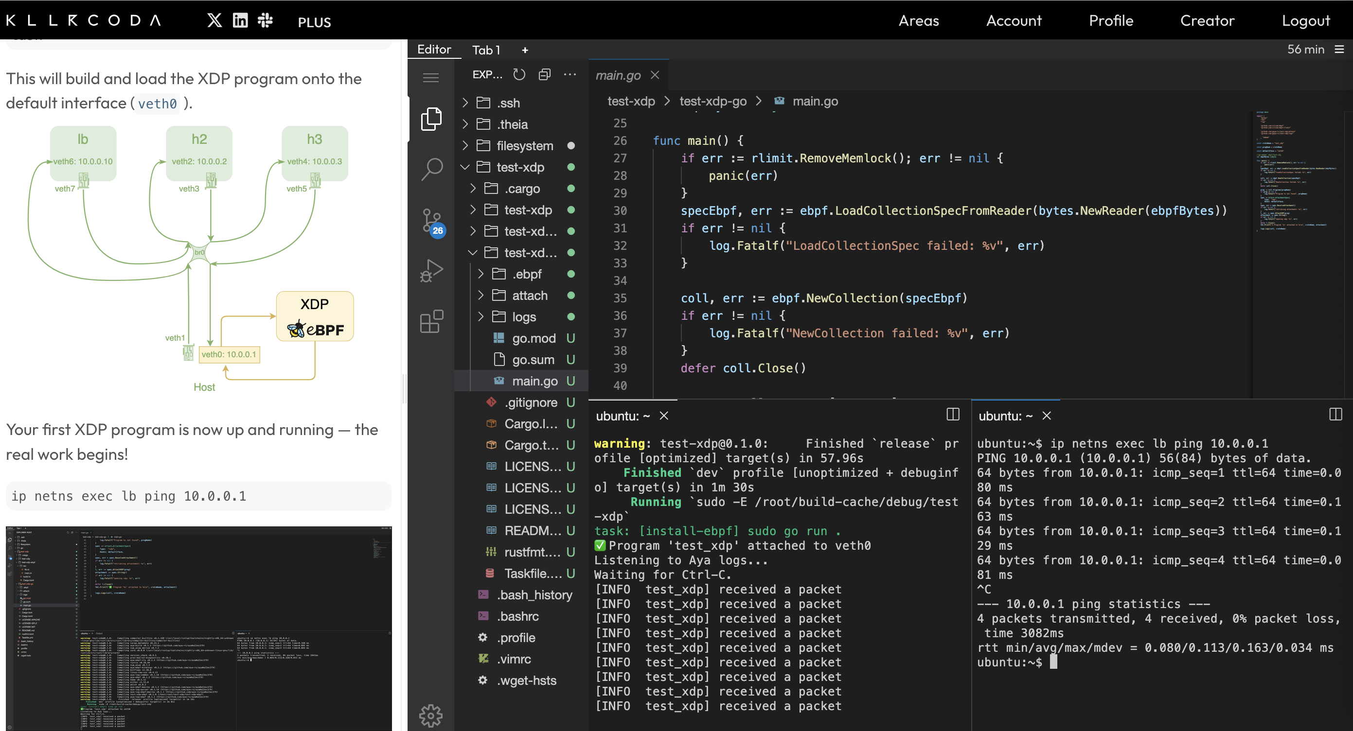The height and width of the screenshot is (731, 1353).
Task: Collapse the test-xdp root folder
Action: [x=465, y=167]
